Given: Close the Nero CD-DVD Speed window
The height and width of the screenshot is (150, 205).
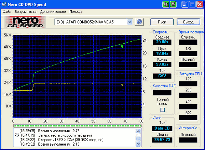Looking at the screenshot, I should [x=200, y=4].
